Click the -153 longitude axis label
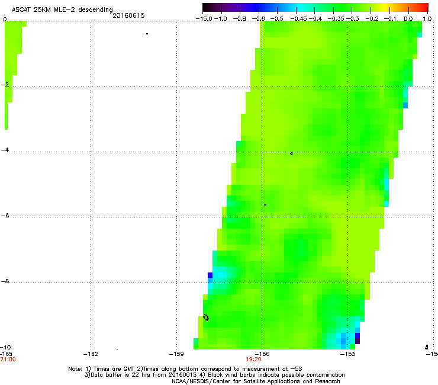Screen dimensions: 438x385 (348, 354)
